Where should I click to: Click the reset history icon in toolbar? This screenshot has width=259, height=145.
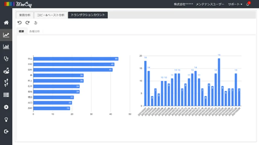pyautogui.click(x=35, y=23)
